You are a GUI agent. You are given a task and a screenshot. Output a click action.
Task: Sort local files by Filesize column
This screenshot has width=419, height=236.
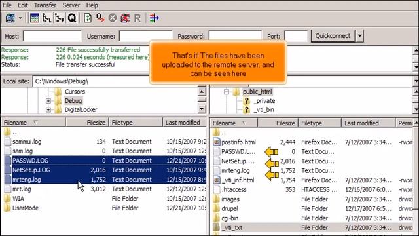pyautogui.click(x=87, y=123)
